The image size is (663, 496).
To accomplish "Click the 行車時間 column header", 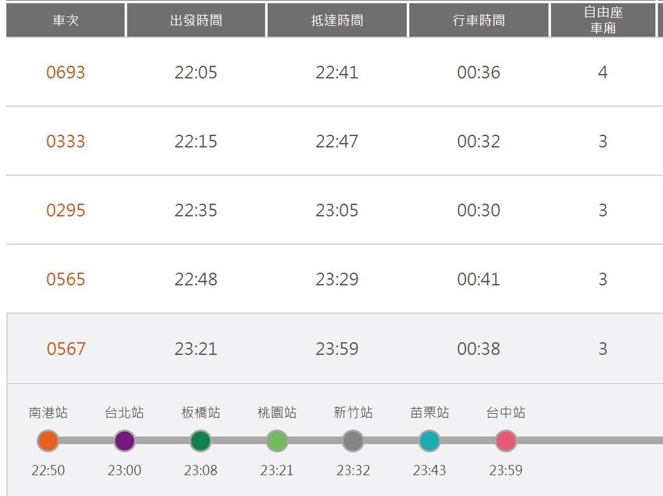I will [x=478, y=20].
